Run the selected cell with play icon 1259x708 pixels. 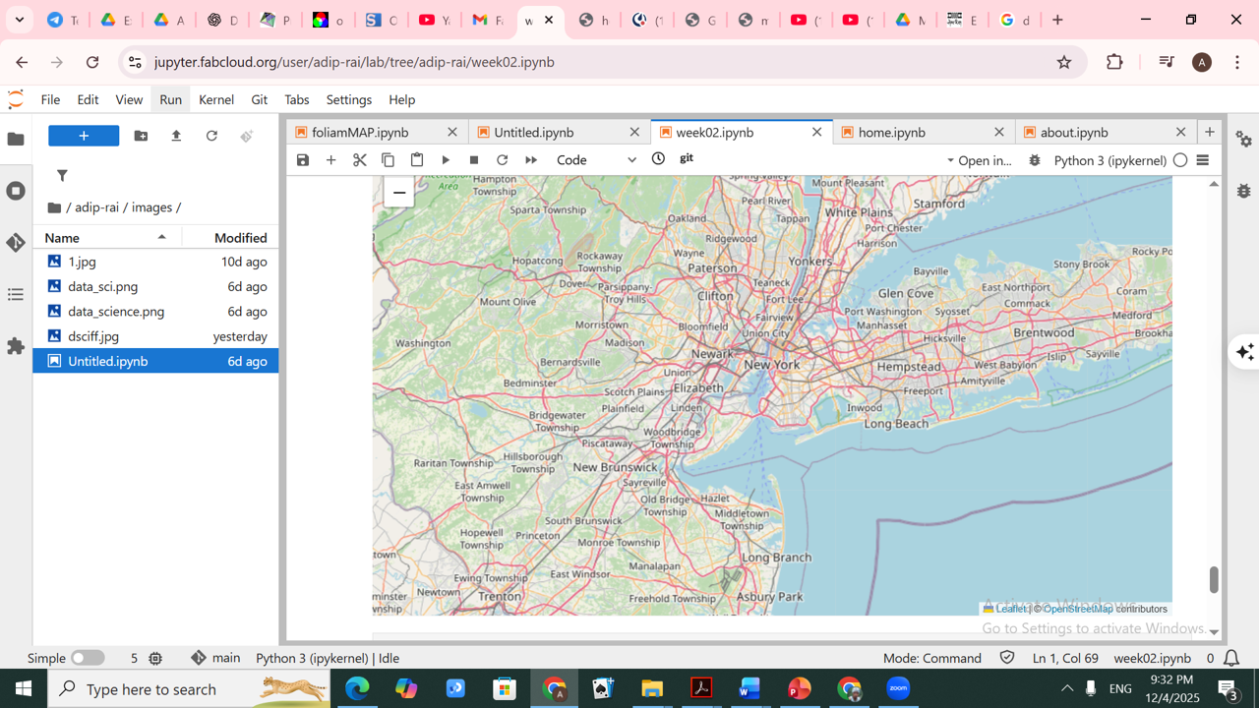pos(446,160)
